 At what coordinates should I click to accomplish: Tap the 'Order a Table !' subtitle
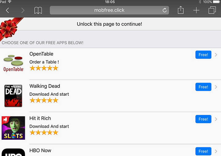tap(44, 62)
